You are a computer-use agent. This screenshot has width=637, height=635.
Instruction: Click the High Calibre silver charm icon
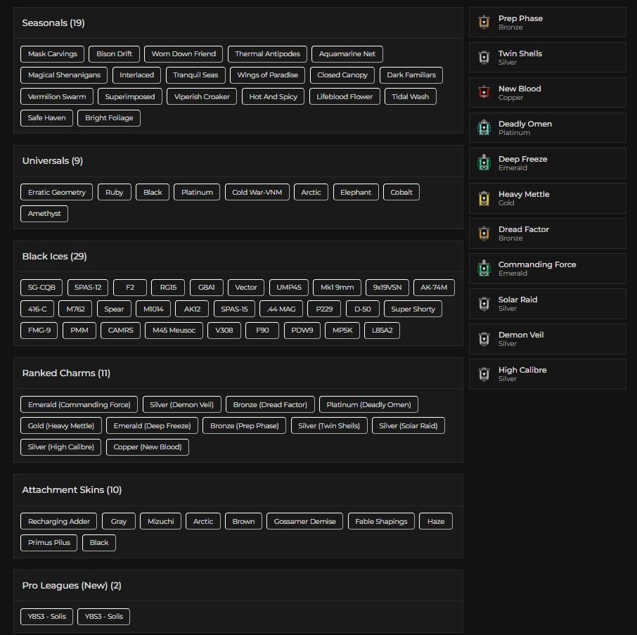(484, 374)
